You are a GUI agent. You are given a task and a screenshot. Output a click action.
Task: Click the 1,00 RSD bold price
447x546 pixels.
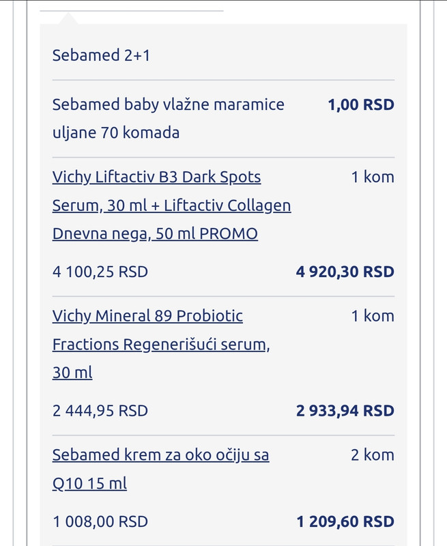[360, 105]
